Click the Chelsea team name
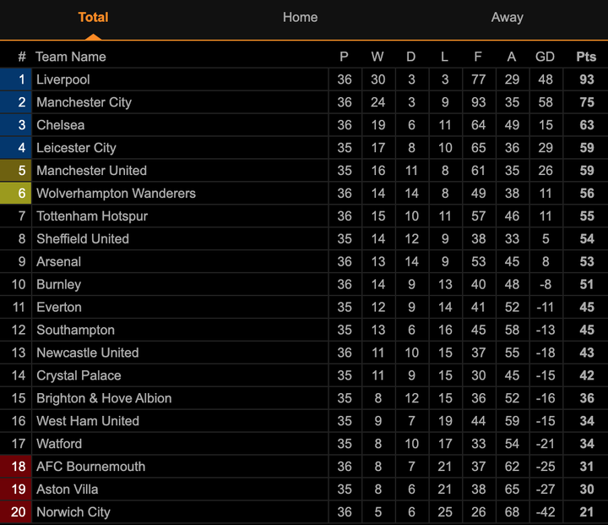The image size is (608, 525). tap(60, 125)
